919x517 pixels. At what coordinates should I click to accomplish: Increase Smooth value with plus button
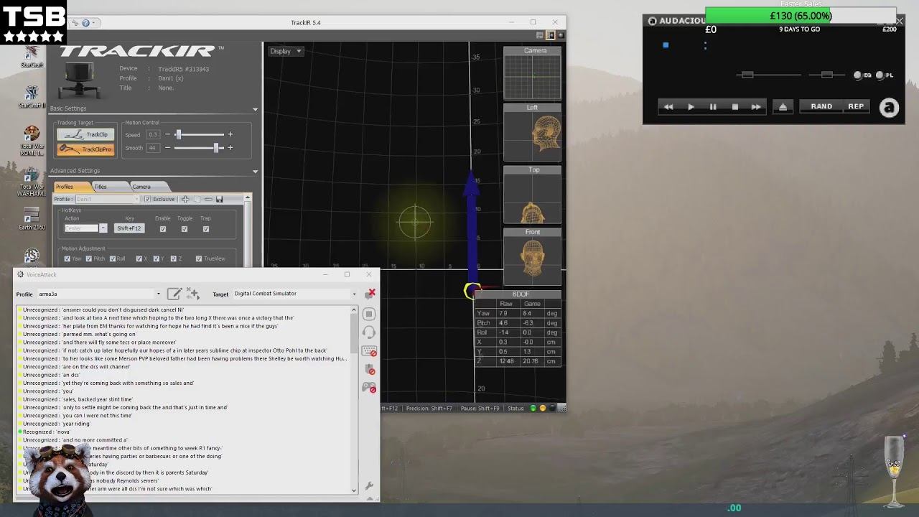click(x=230, y=148)
